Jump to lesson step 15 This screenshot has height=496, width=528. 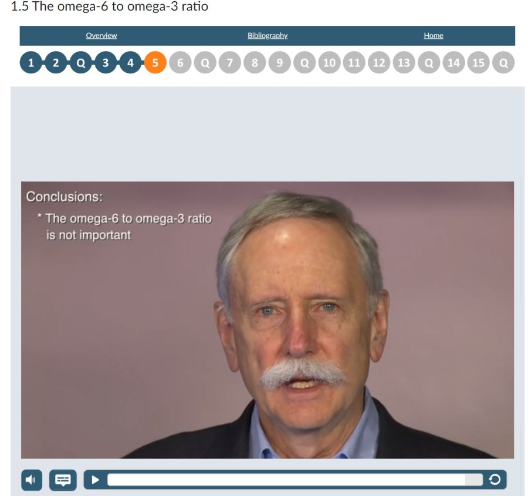[479, 63]
